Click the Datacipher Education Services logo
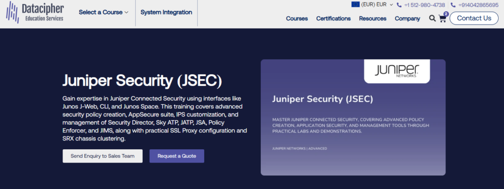Viewport: 504px width, 189px height. click(x=35, y=12)
